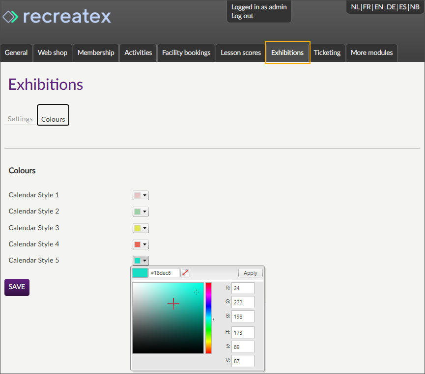Switch the language to FR
Screen dimensions: 425x374
click(367, 7)
